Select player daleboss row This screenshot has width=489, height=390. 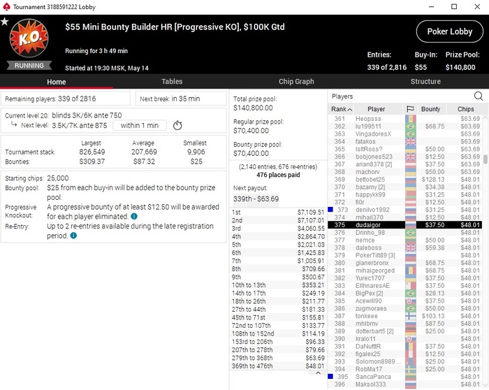pos(404,247)
